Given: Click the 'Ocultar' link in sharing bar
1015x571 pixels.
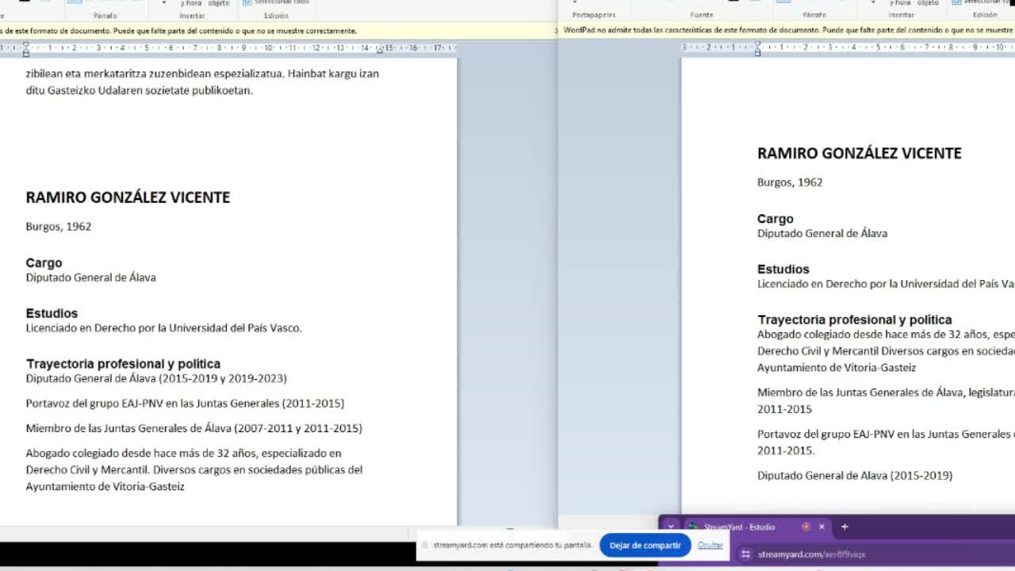Looking at the screenshot, I should pyautogui.click(x=710, y=546).
